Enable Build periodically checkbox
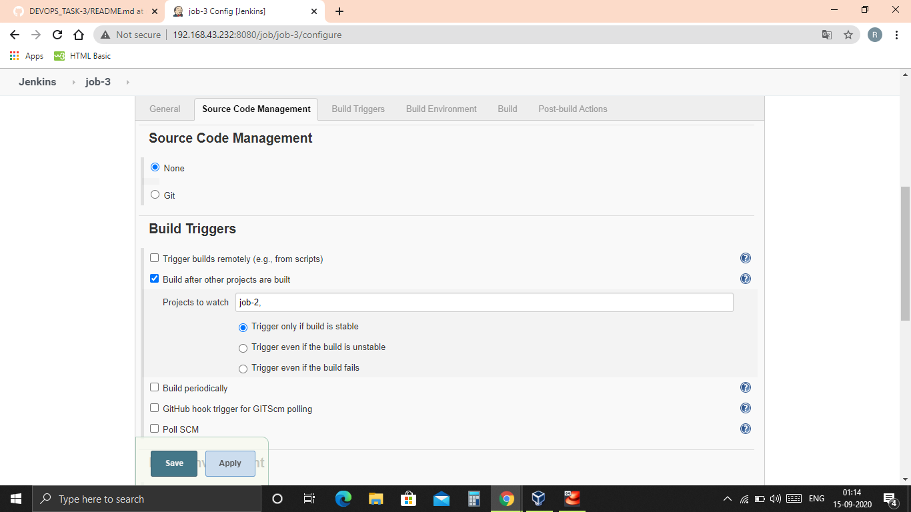This screenshot has height=512, width=911. click(x=154, y=387)
